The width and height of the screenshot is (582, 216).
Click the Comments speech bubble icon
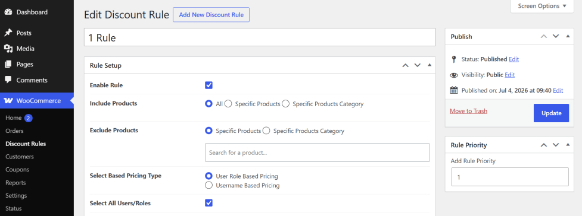8,80
